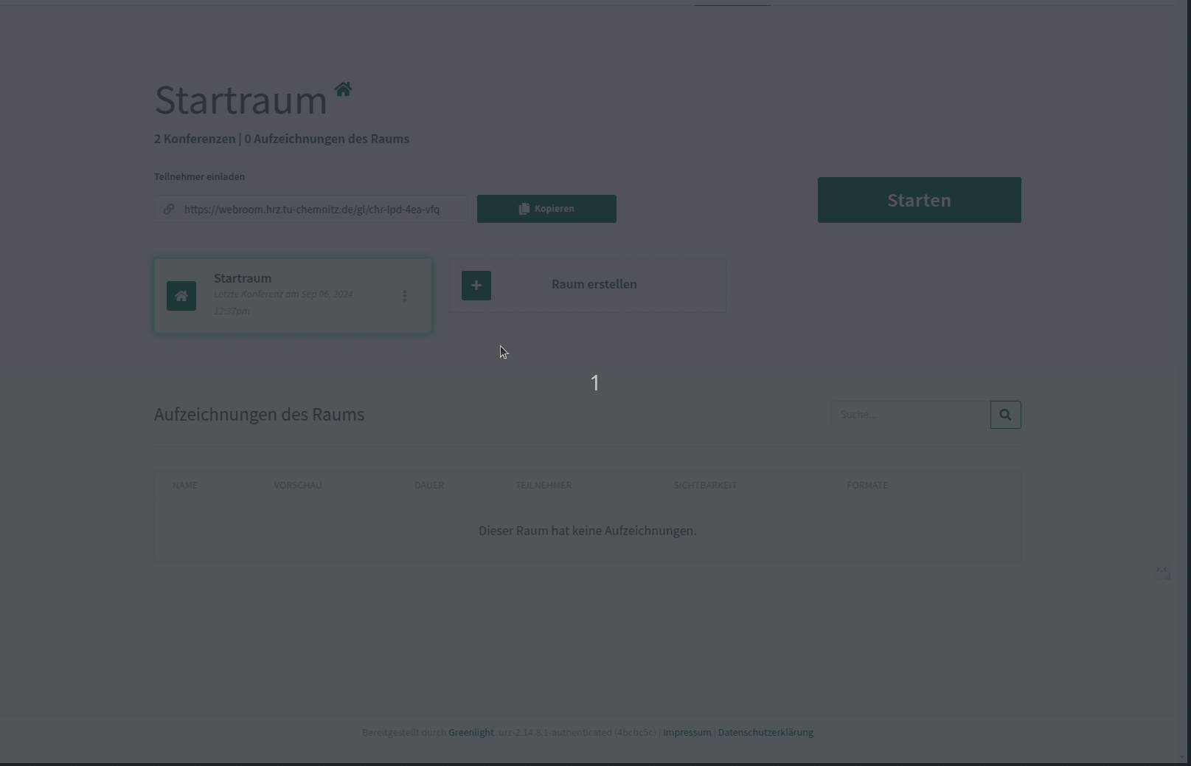Click the FORMATE column header
The width and height of the screenshot is (1191, 766).
tap(867, 485)
